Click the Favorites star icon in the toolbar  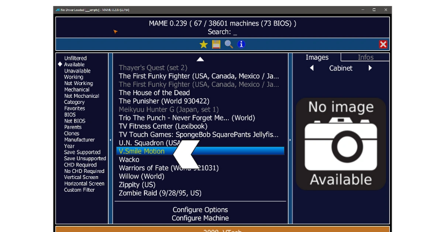point(203,44)
